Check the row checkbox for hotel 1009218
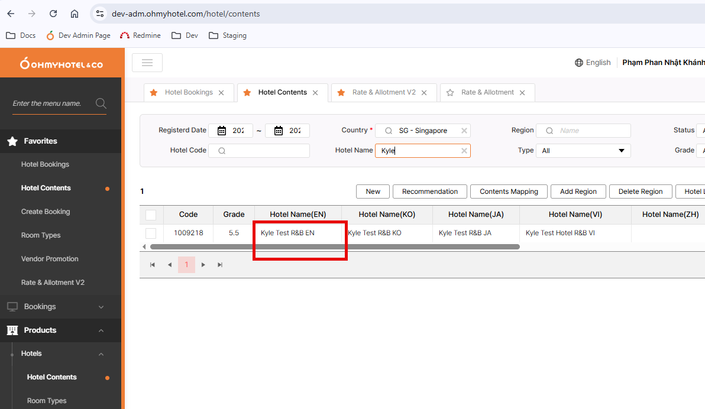Image resolution: width=705 pixels, height=409 pixels. (x=151, y=233)
